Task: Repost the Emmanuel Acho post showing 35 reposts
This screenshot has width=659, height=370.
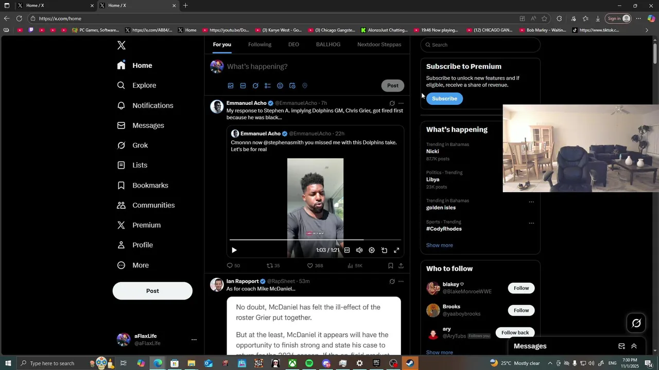Action: pos(273,266)
